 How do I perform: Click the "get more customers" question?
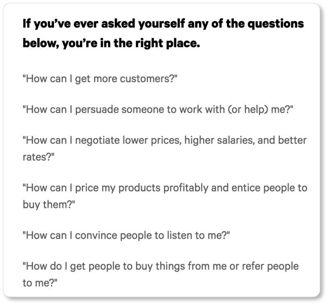click(x=100, y=79)
